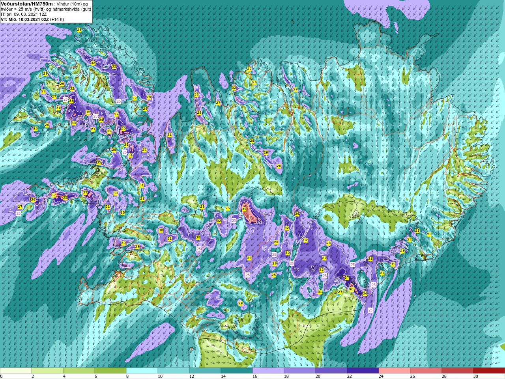
Task: Select the light pink 24–26 m/s legend swatch
Action: tap(395, 371)
